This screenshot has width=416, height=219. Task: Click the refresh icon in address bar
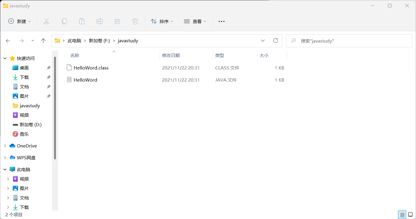coord(275,40)
